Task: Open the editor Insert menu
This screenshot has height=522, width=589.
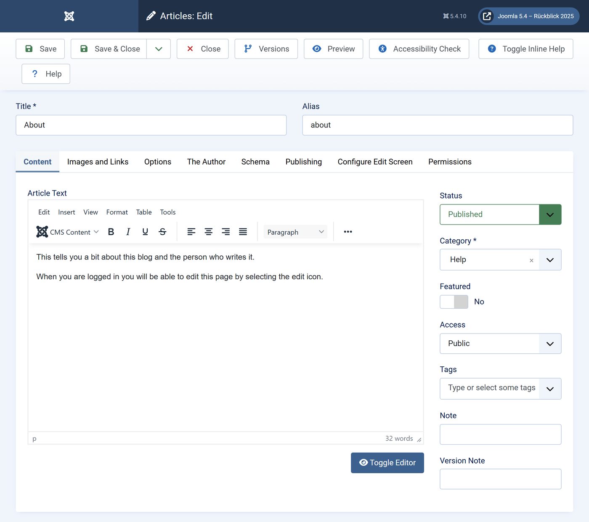Action: pyautogui.click(x=66, y=212)
